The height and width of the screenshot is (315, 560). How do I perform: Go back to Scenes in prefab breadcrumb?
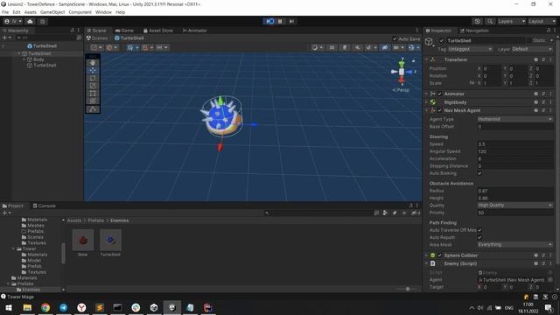[x=97, y=38]
